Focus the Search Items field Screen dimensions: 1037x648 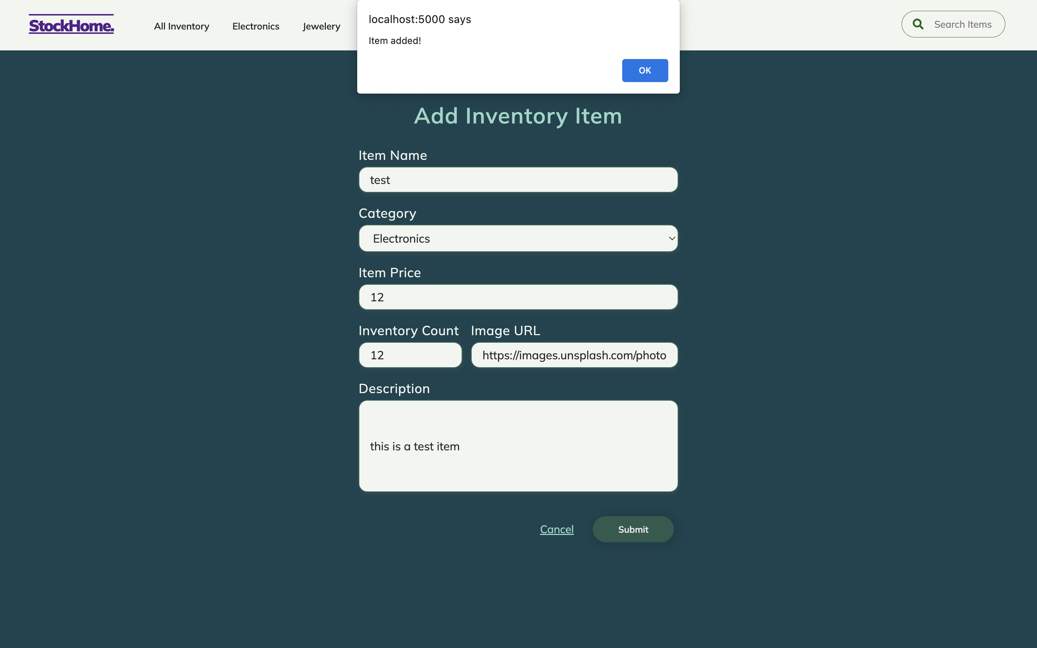pos(962,24)
